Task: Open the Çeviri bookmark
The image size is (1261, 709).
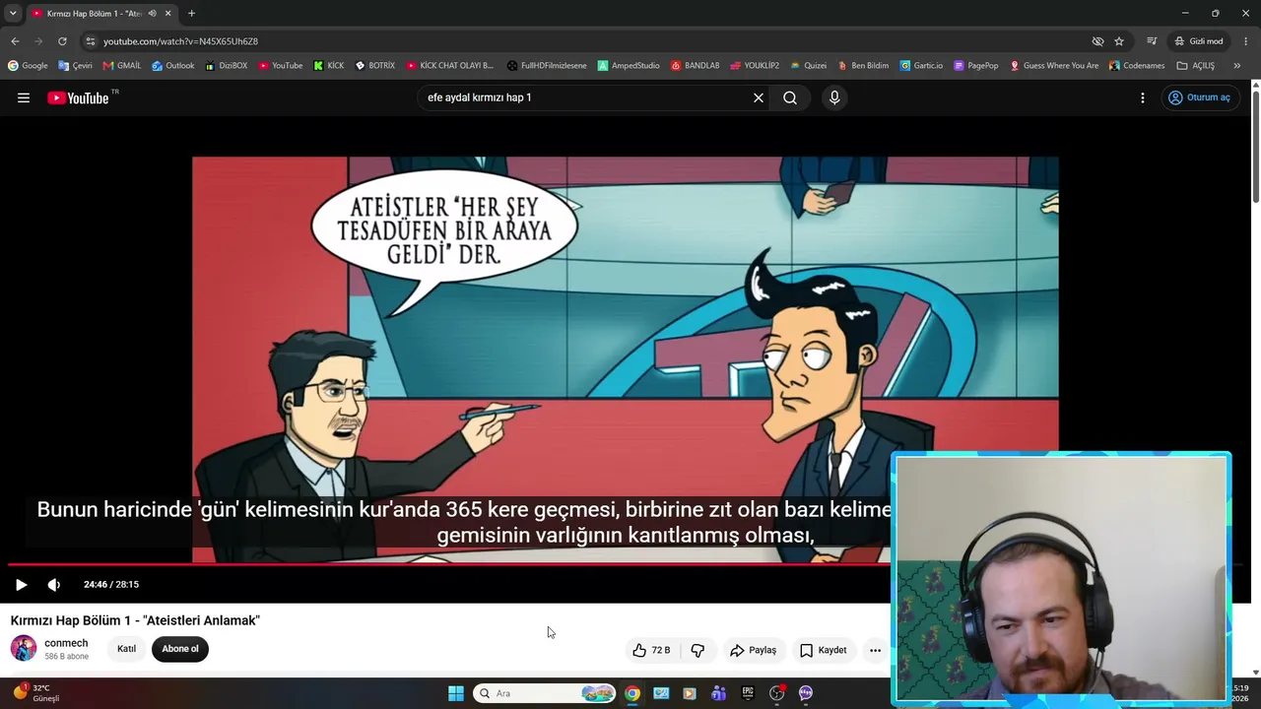Action: 75,66
